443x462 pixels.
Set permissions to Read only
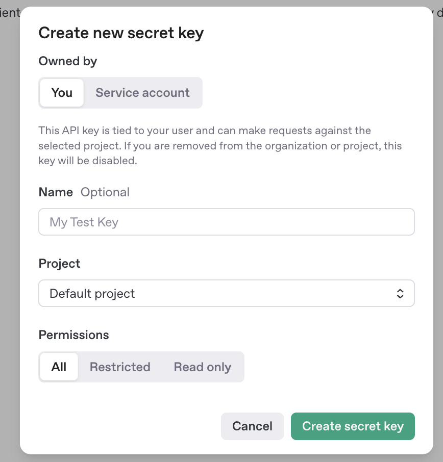[x=202, y=367]
